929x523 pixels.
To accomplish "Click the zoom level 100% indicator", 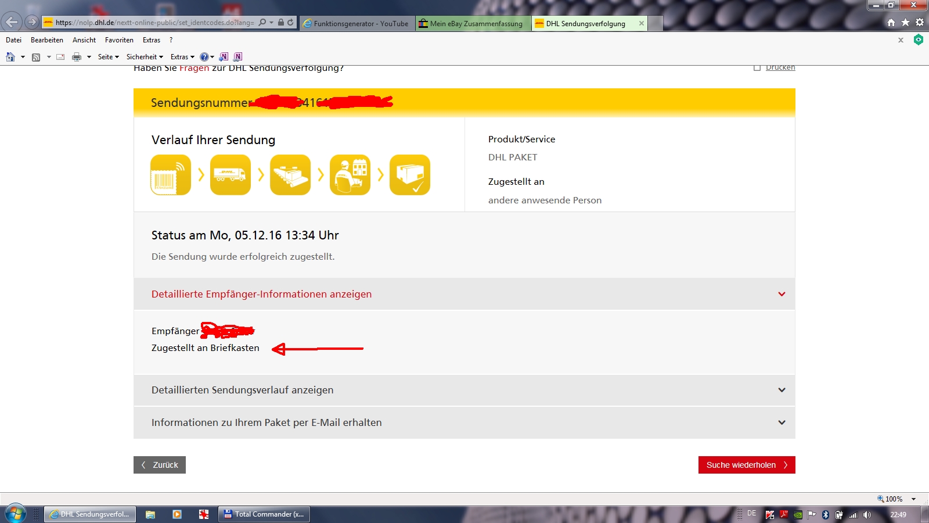I will (890, 499).
